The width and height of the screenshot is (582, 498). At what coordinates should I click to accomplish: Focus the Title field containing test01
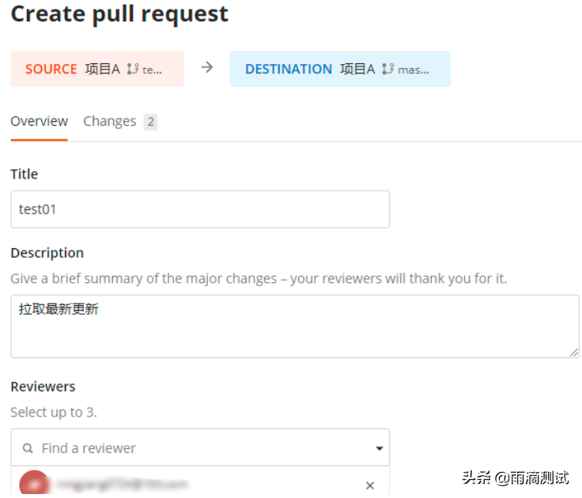click(200, 209)
